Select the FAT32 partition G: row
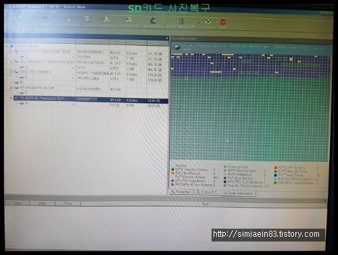338x255 pixels. [x=91, y=105]
